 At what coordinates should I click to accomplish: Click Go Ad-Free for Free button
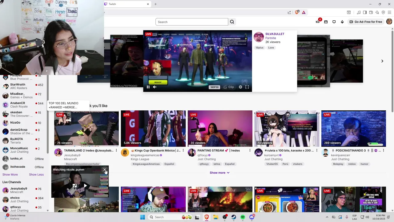(366, 22)
